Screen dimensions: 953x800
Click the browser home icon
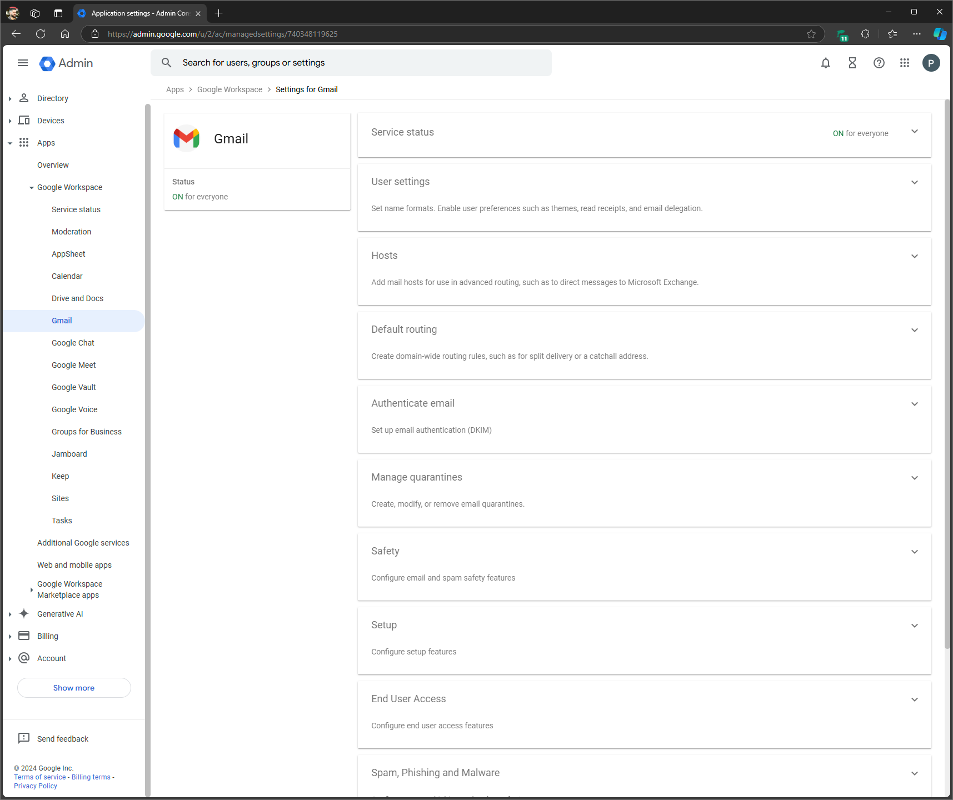click(65, 34)
